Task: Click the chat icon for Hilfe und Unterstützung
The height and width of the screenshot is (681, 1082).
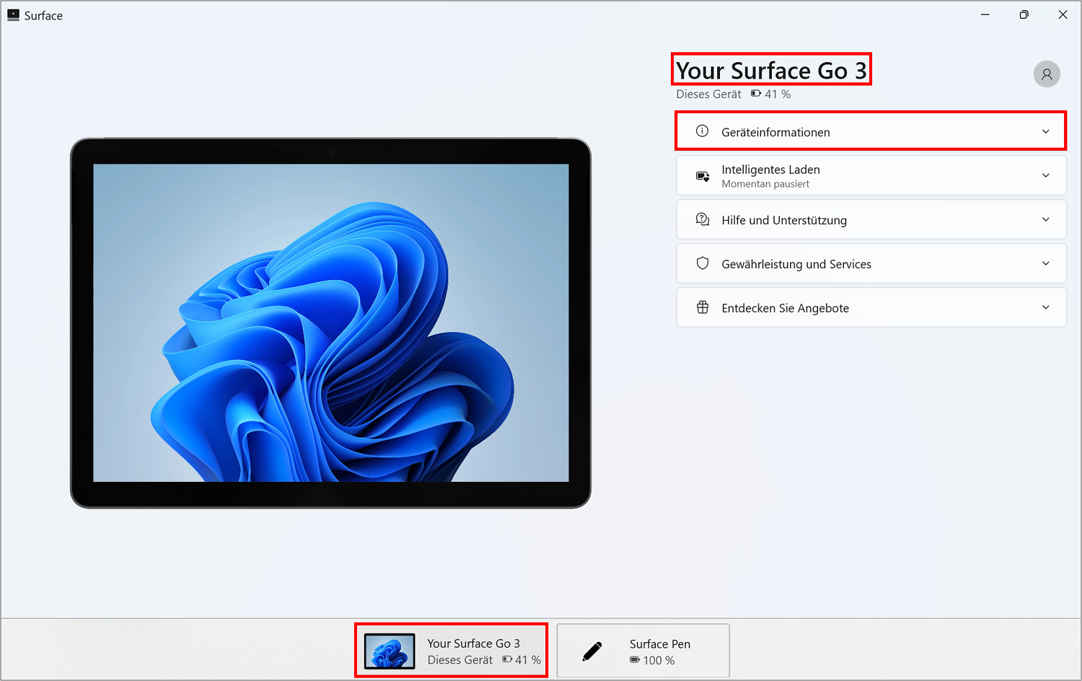Action: [702, 219]
